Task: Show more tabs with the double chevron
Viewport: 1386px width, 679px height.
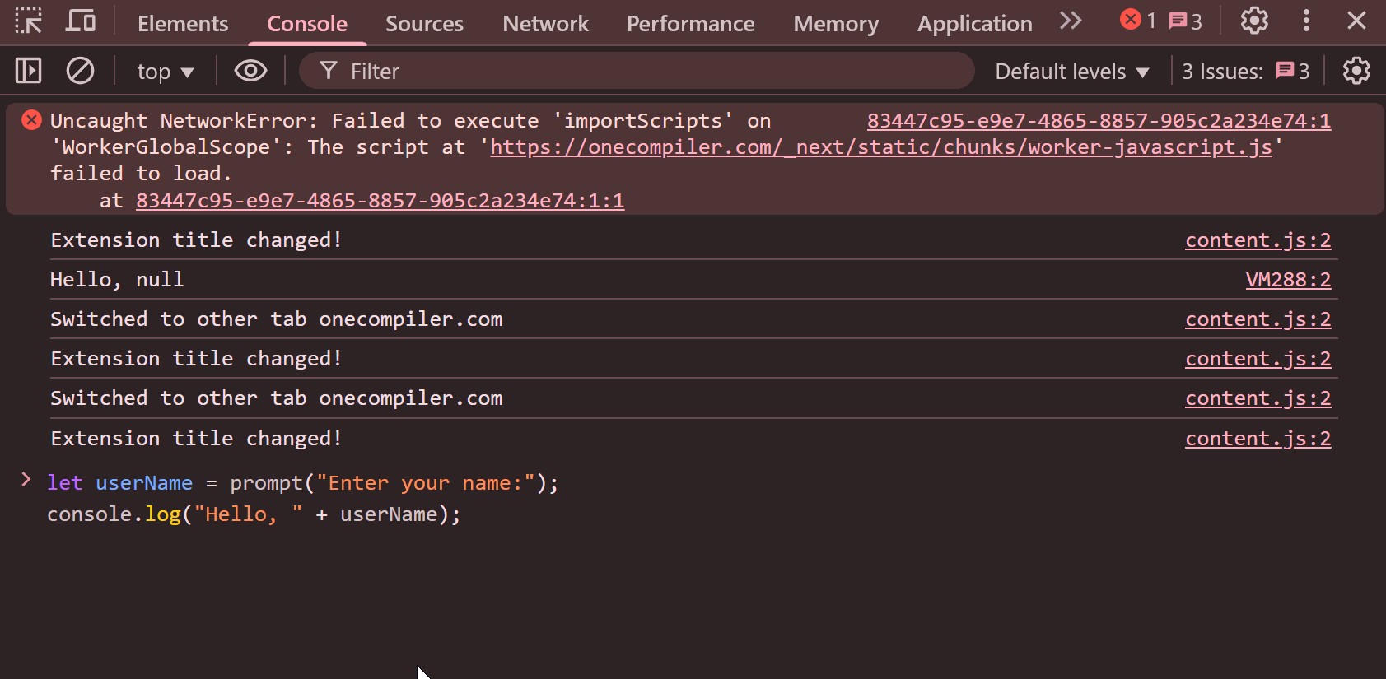Action: (x=1070, y=21)
